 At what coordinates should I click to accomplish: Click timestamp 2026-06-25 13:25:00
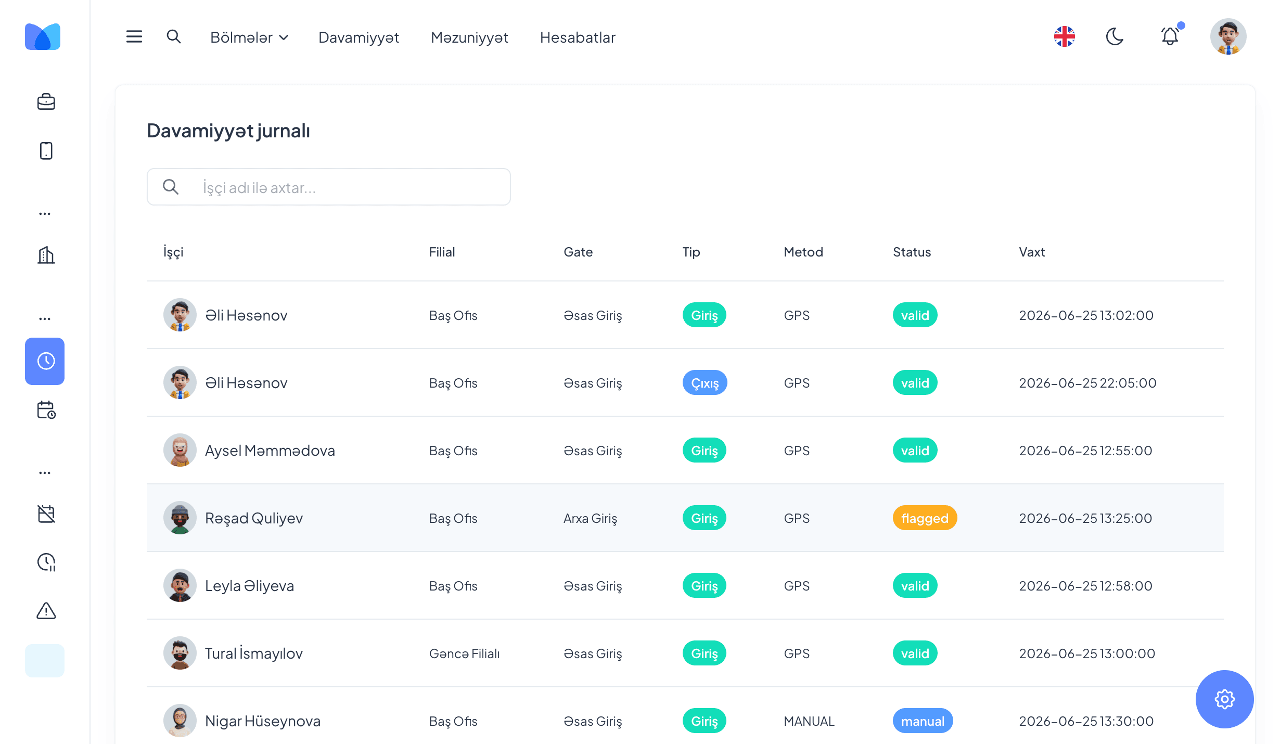point(1085,518)
